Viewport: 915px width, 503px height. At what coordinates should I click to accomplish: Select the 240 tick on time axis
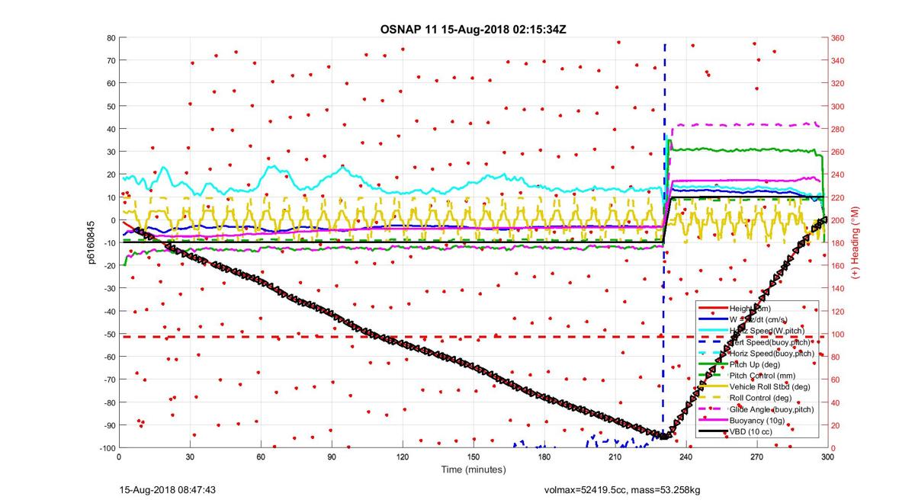pyautogui.click(x=686, y=457)
